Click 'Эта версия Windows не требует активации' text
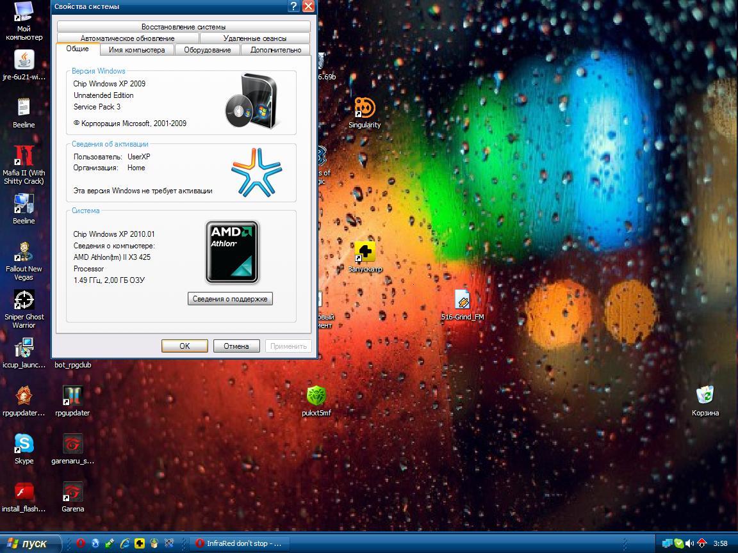 143,191
